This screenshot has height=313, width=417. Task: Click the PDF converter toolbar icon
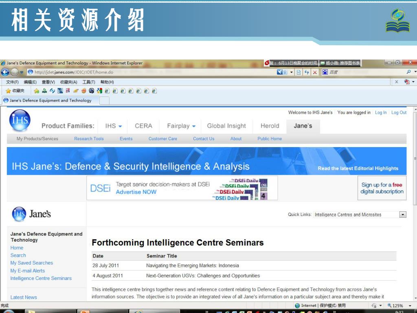pos(407,82)
